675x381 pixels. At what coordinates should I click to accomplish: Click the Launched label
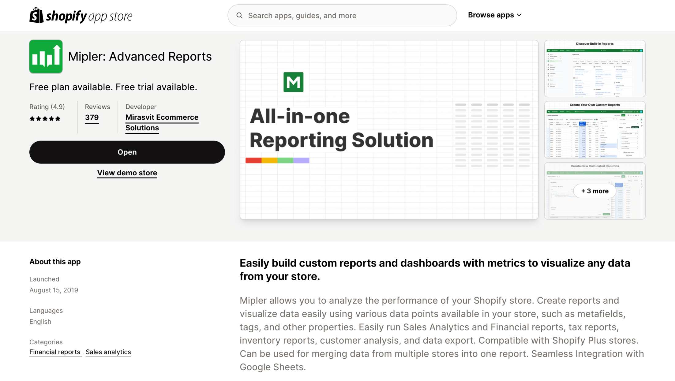(x=44, y=279)
